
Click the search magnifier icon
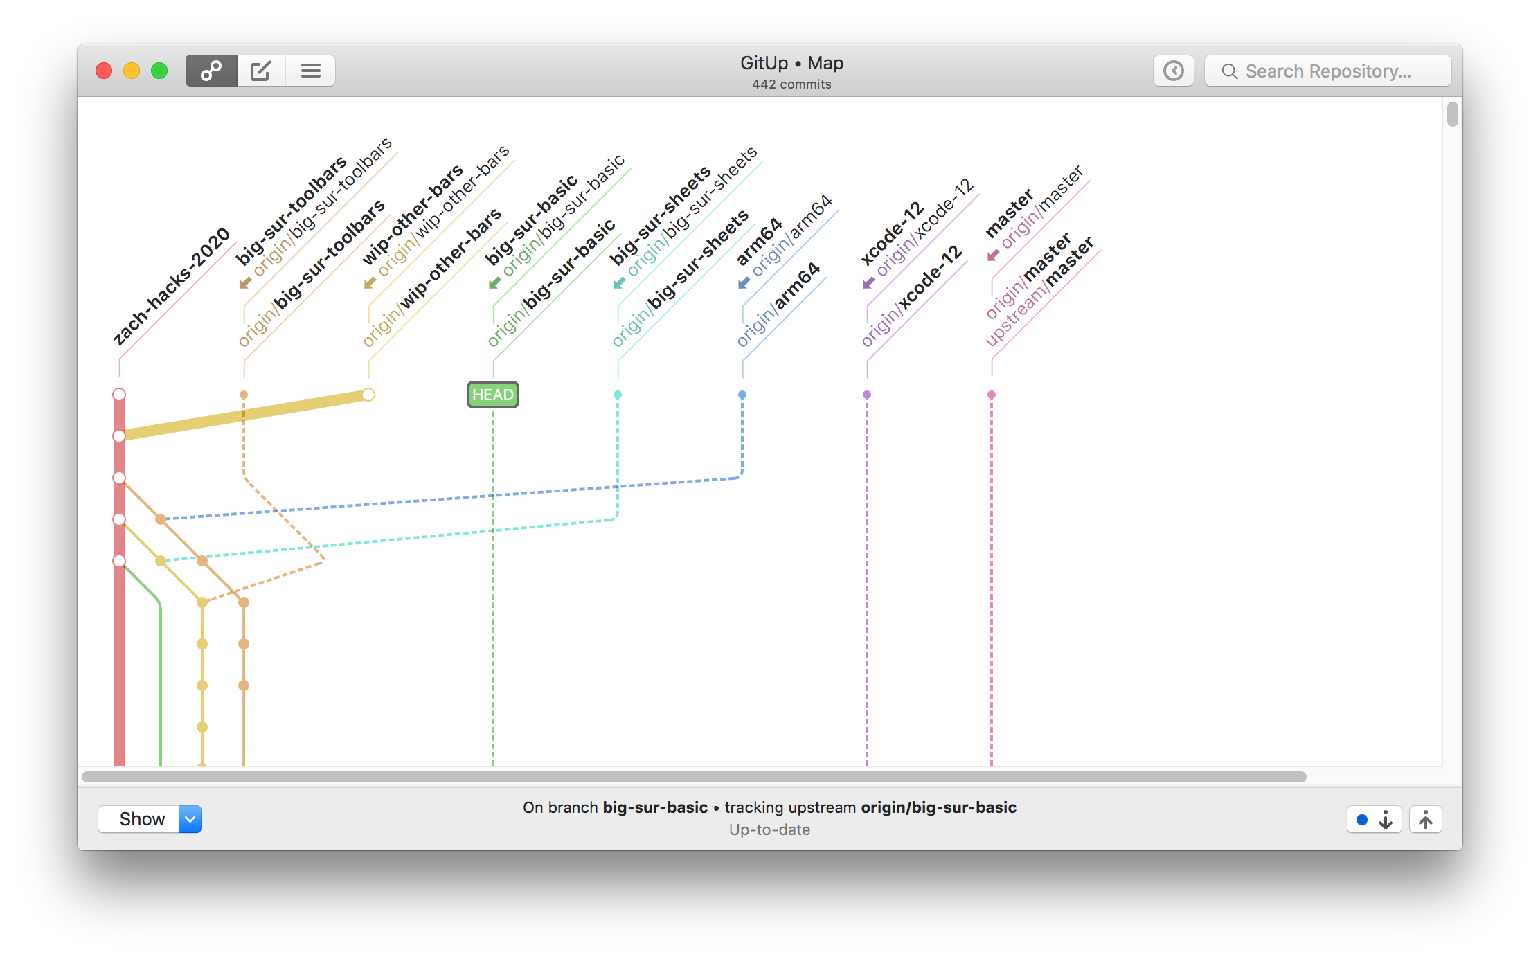pos(1229,71)
